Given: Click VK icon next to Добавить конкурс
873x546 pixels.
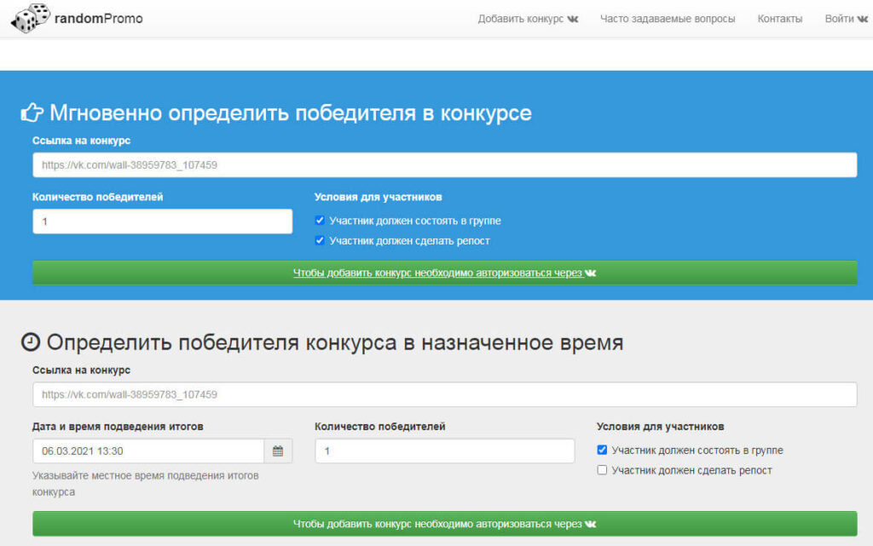Looking at the screenshot, I should (x=572, y=19).
